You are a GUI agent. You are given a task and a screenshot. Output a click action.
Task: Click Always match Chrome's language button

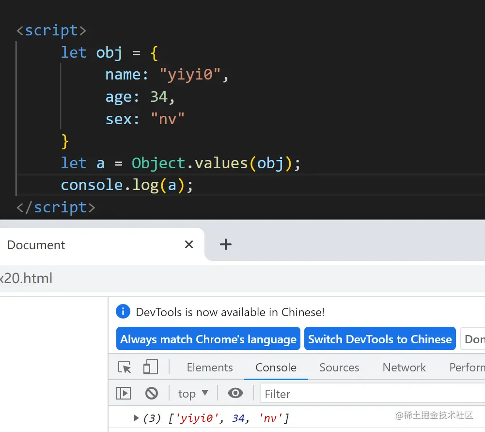pos(208,339)
